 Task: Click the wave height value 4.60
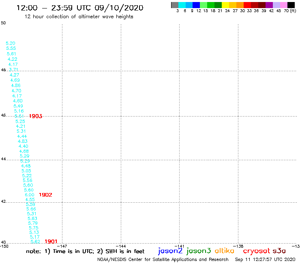click(x=18, y=101)
